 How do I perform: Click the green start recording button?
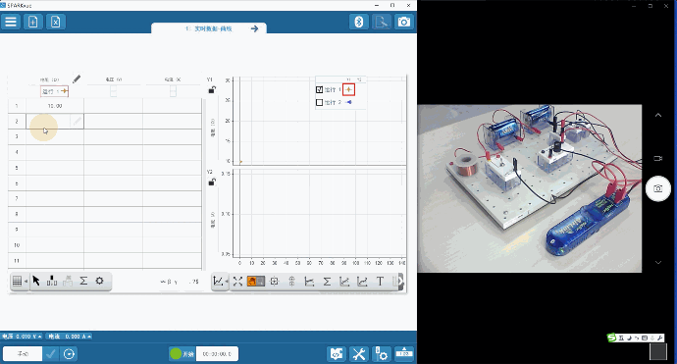(176, 354)
